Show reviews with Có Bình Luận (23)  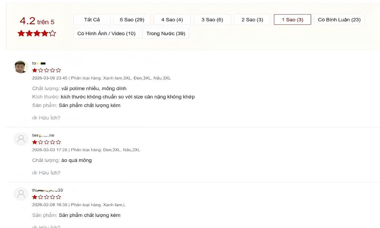(x=339, y=20)
